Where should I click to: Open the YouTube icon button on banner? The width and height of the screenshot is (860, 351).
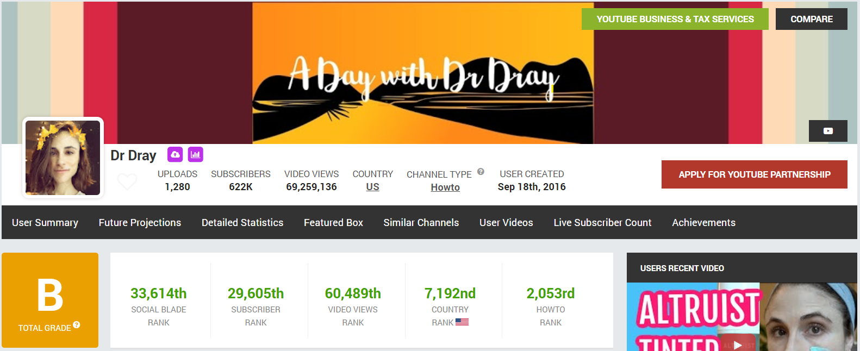828,131
